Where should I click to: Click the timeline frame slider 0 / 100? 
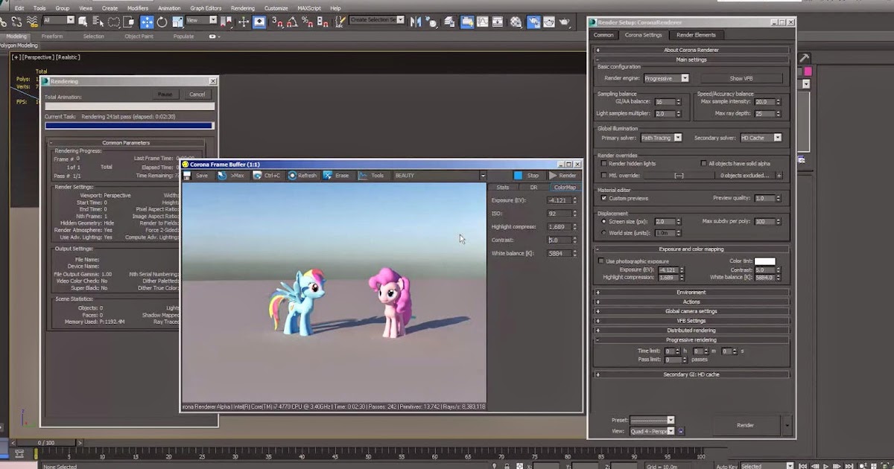(x=46, y=443)
